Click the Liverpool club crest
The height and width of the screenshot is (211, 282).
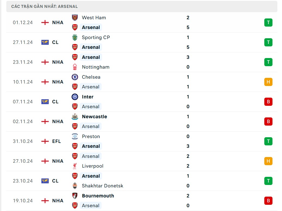(x=75, y=166)
